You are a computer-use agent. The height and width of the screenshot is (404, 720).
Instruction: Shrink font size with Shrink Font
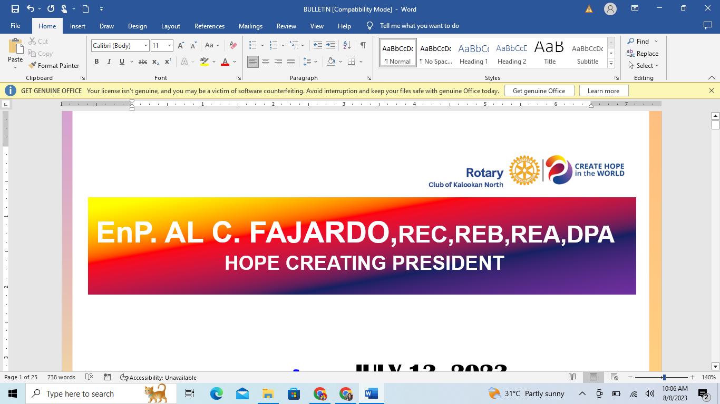[193, 46]
